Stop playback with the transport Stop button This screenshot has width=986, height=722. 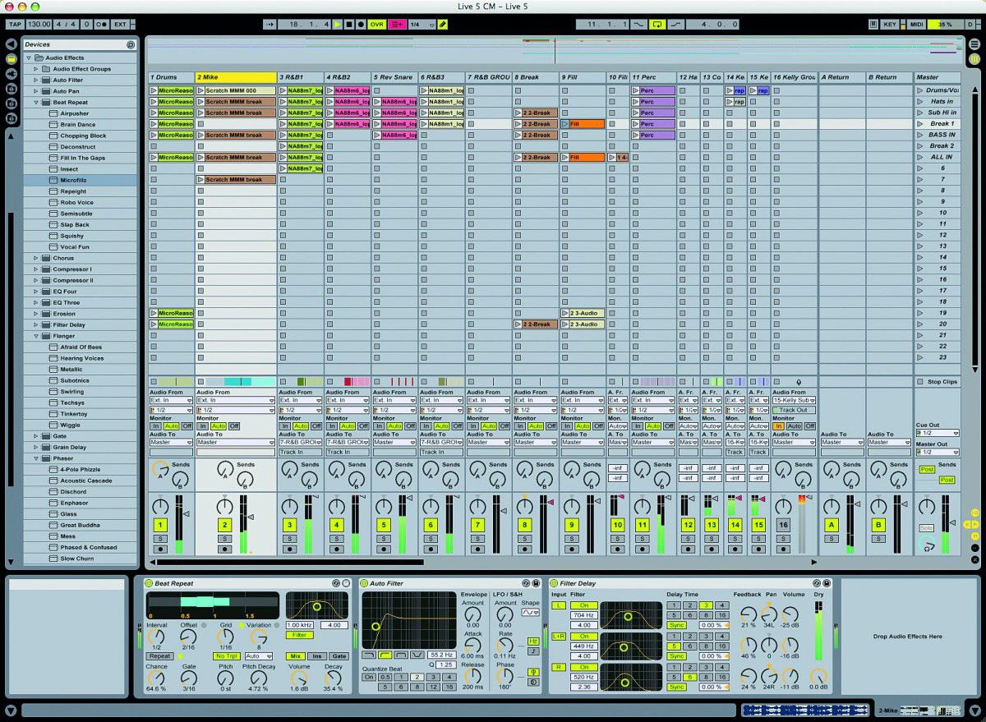349,25
